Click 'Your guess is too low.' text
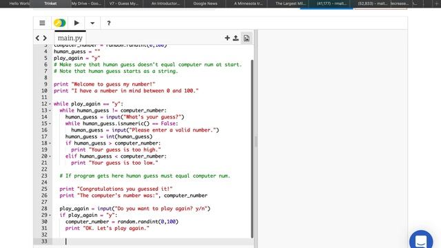 (x=123, y=163)
